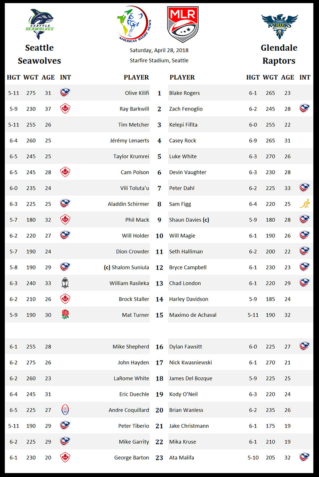Click the USA badge beside Ata Malifa
The image size is (319, 477).
pyautogui.click(x=305, y=457)
